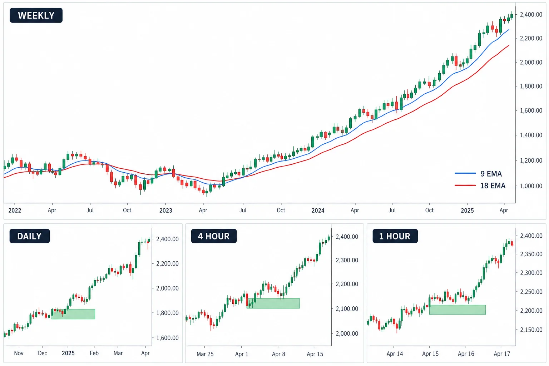Click 2022 on the weekly time axis
This screenshot has height=366, width=549.
(x=15, y=211)
